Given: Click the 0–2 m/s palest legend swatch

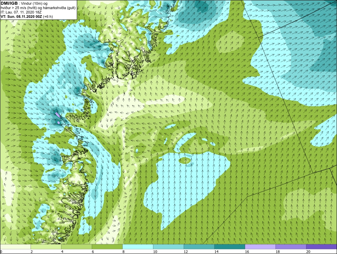Looking at the screenshot, I should point(16,247).
